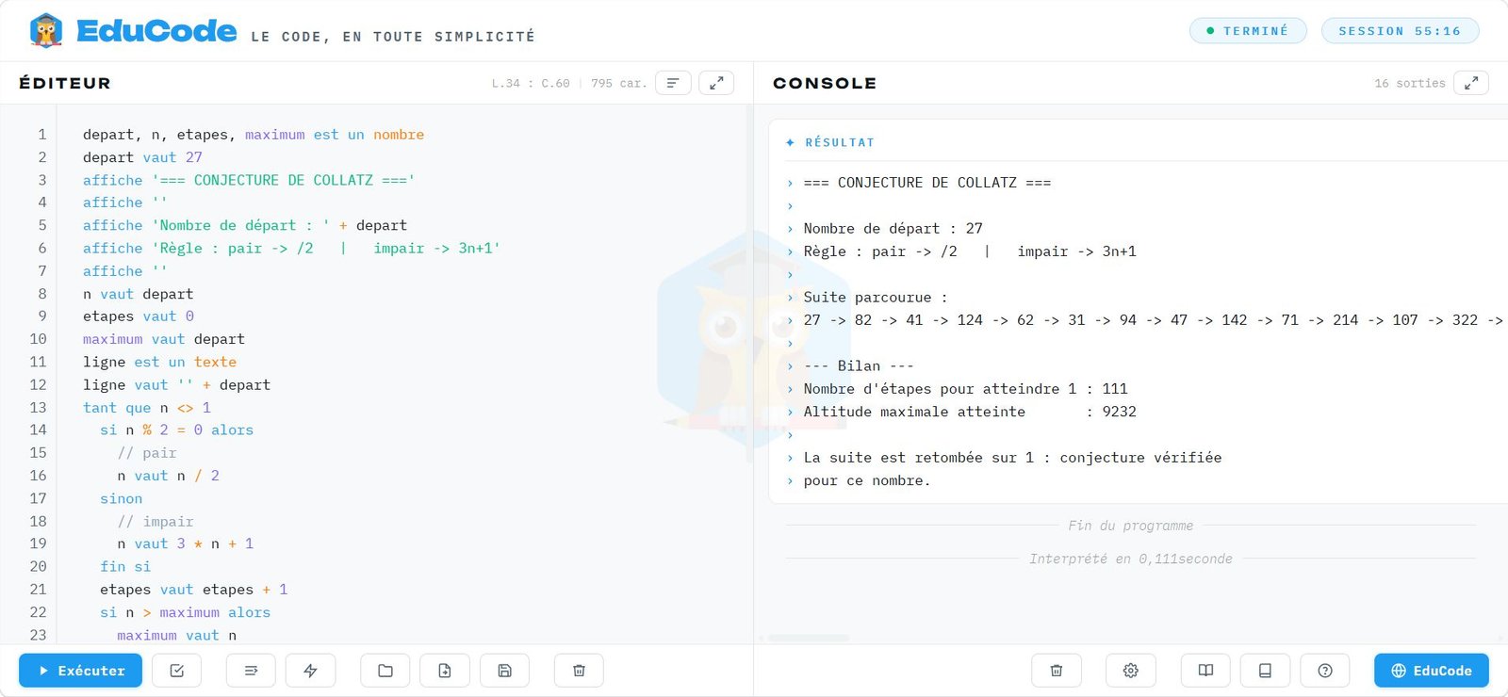This screenshot has height=697, width=1508.
Task: Click code line 13 'tant que n <> 1'
Action: (147, 408)
